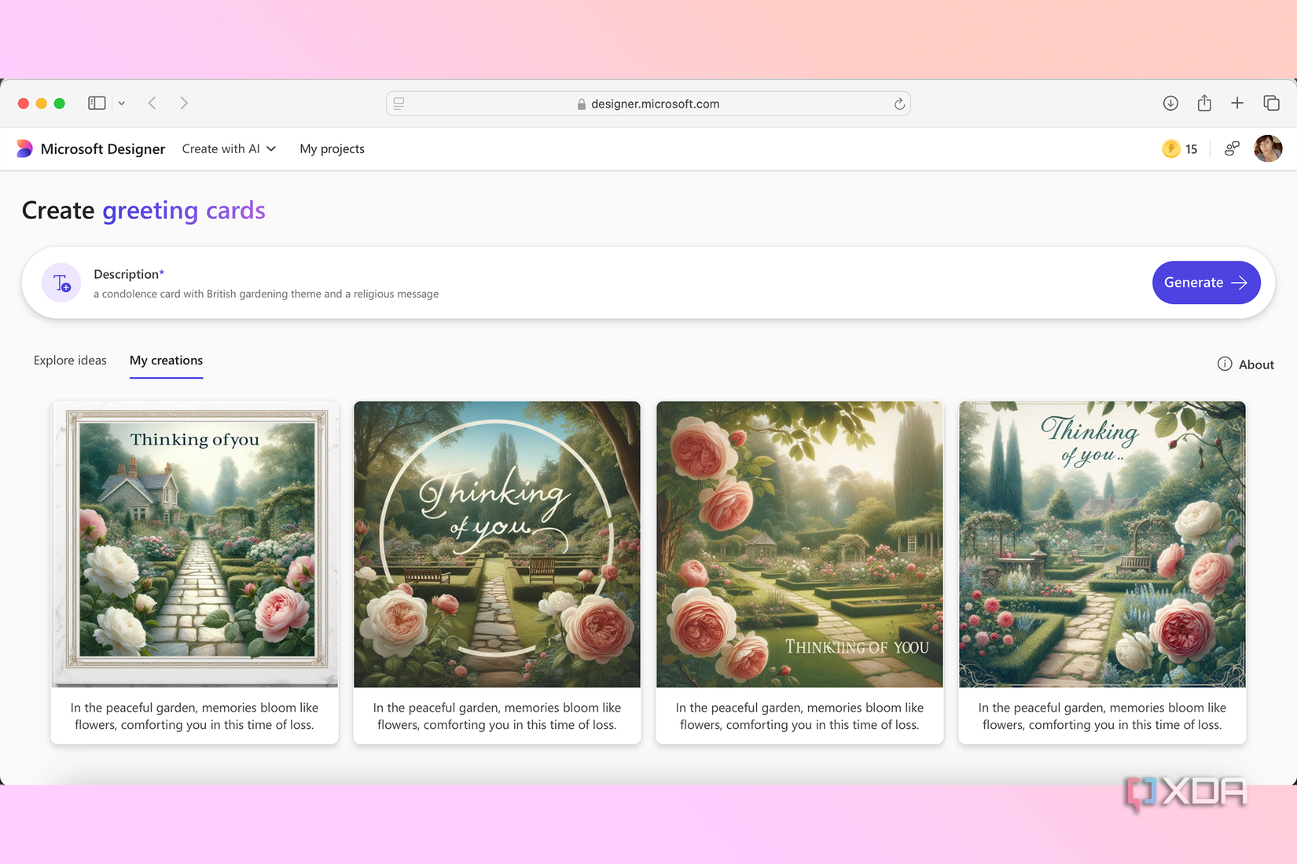1297x864 pixels.
Task: Click the caption under the framed card
Action: point(195,716)
